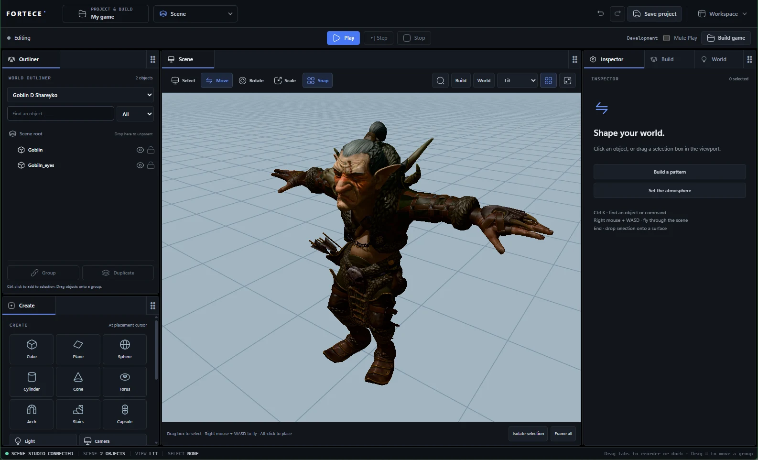Toggle the Snap option
758x460 pixels.
click(317, 80)
